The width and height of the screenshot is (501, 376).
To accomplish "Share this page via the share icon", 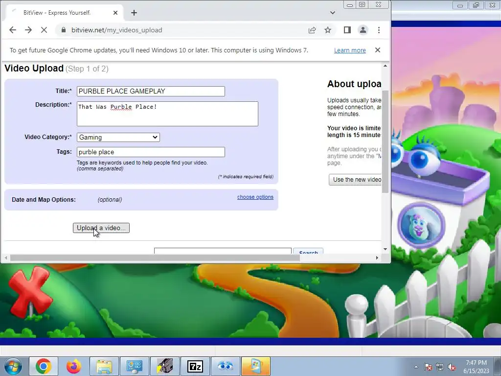I will click(x=312, y=30).
